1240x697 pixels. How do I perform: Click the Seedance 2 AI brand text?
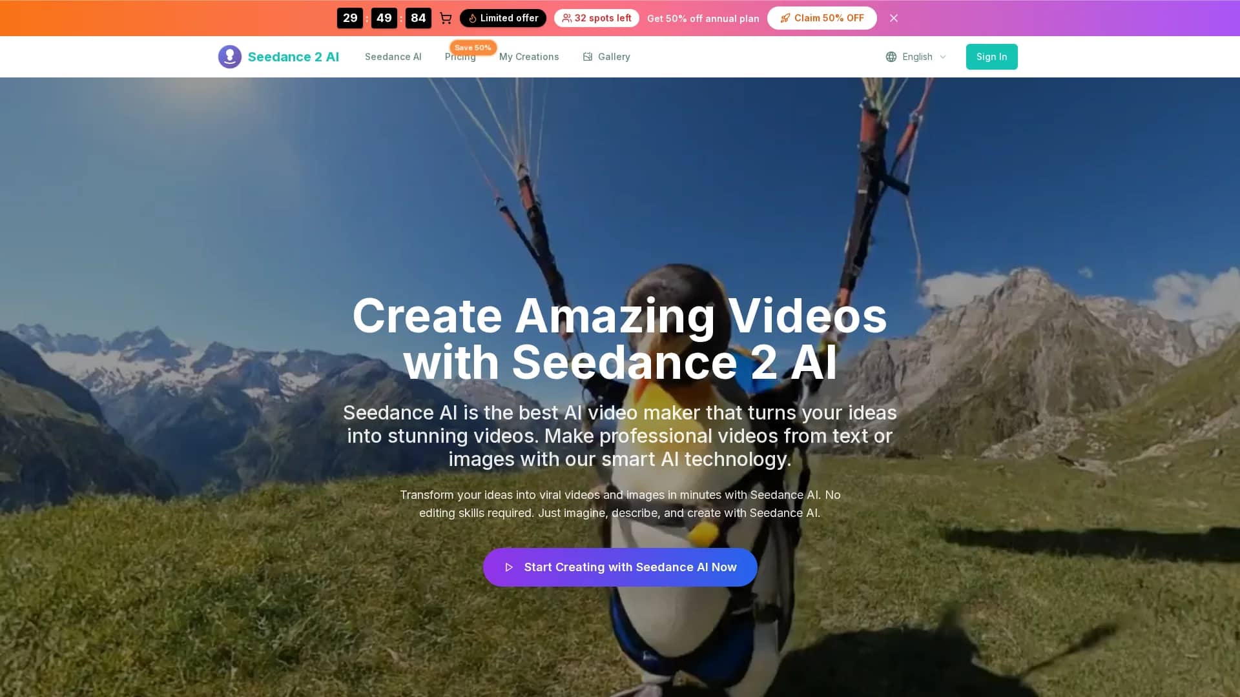[293, 57]
